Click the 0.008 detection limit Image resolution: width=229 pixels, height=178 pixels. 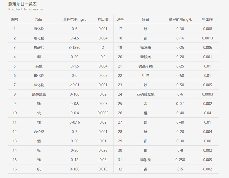tap(208, 29)
